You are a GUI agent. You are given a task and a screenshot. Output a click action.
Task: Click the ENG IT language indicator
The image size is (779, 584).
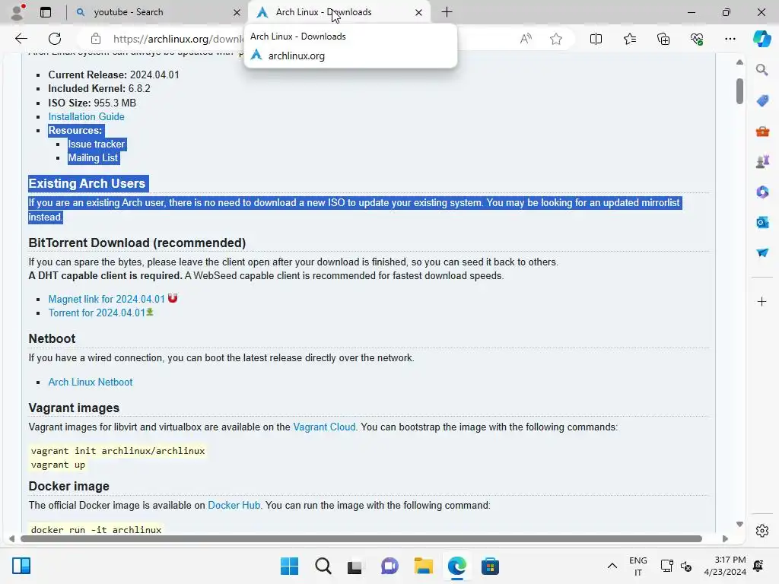pos(638,566)
